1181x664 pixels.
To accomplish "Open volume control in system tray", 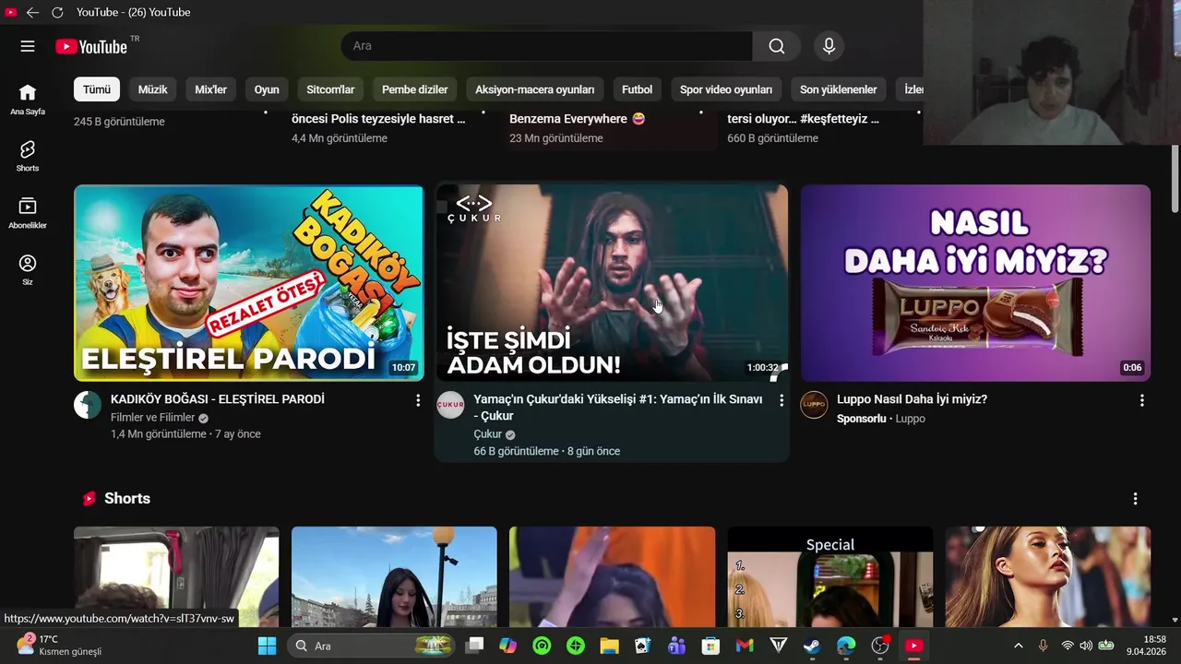I will click(x=1086, y=646).
